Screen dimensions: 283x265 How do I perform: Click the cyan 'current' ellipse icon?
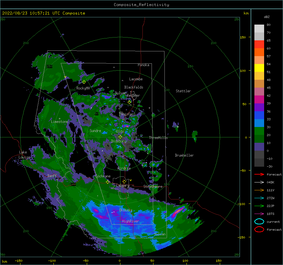[x=259, y=222]
